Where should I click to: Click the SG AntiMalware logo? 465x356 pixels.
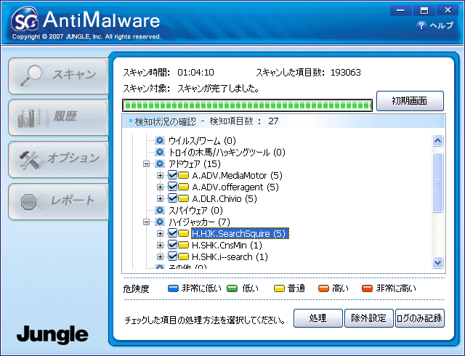click(x=86, y=21)
